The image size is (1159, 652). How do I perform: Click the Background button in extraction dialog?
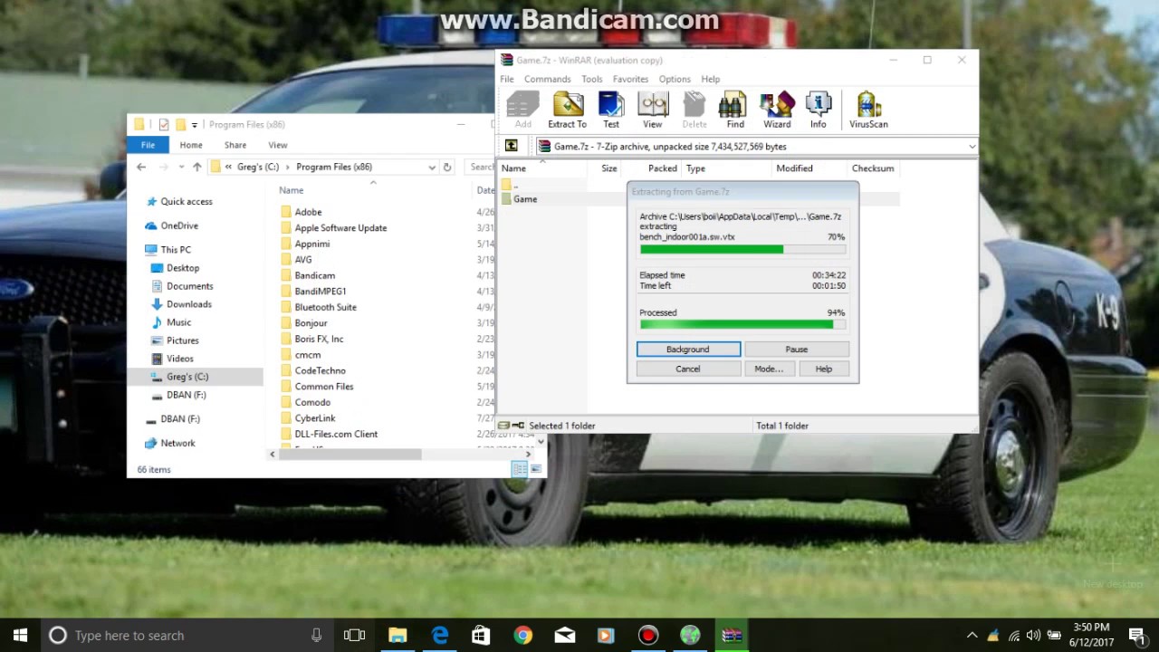688,350
